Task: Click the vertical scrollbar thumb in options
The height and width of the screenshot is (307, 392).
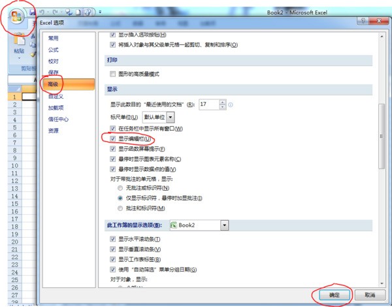Action: point(382,137)
